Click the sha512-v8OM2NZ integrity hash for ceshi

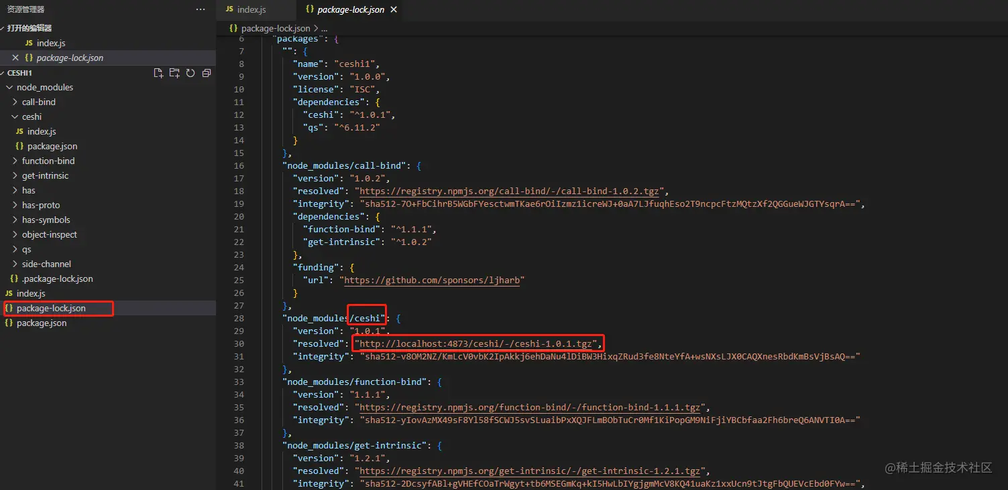610,357
